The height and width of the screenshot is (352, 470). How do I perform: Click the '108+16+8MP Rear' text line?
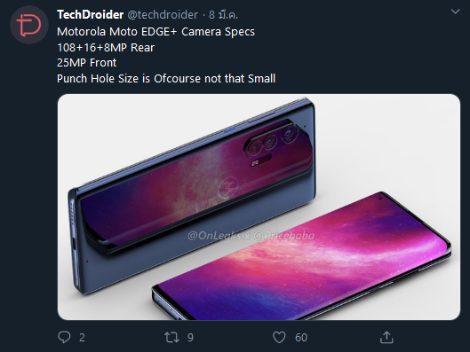pos(106,48)
